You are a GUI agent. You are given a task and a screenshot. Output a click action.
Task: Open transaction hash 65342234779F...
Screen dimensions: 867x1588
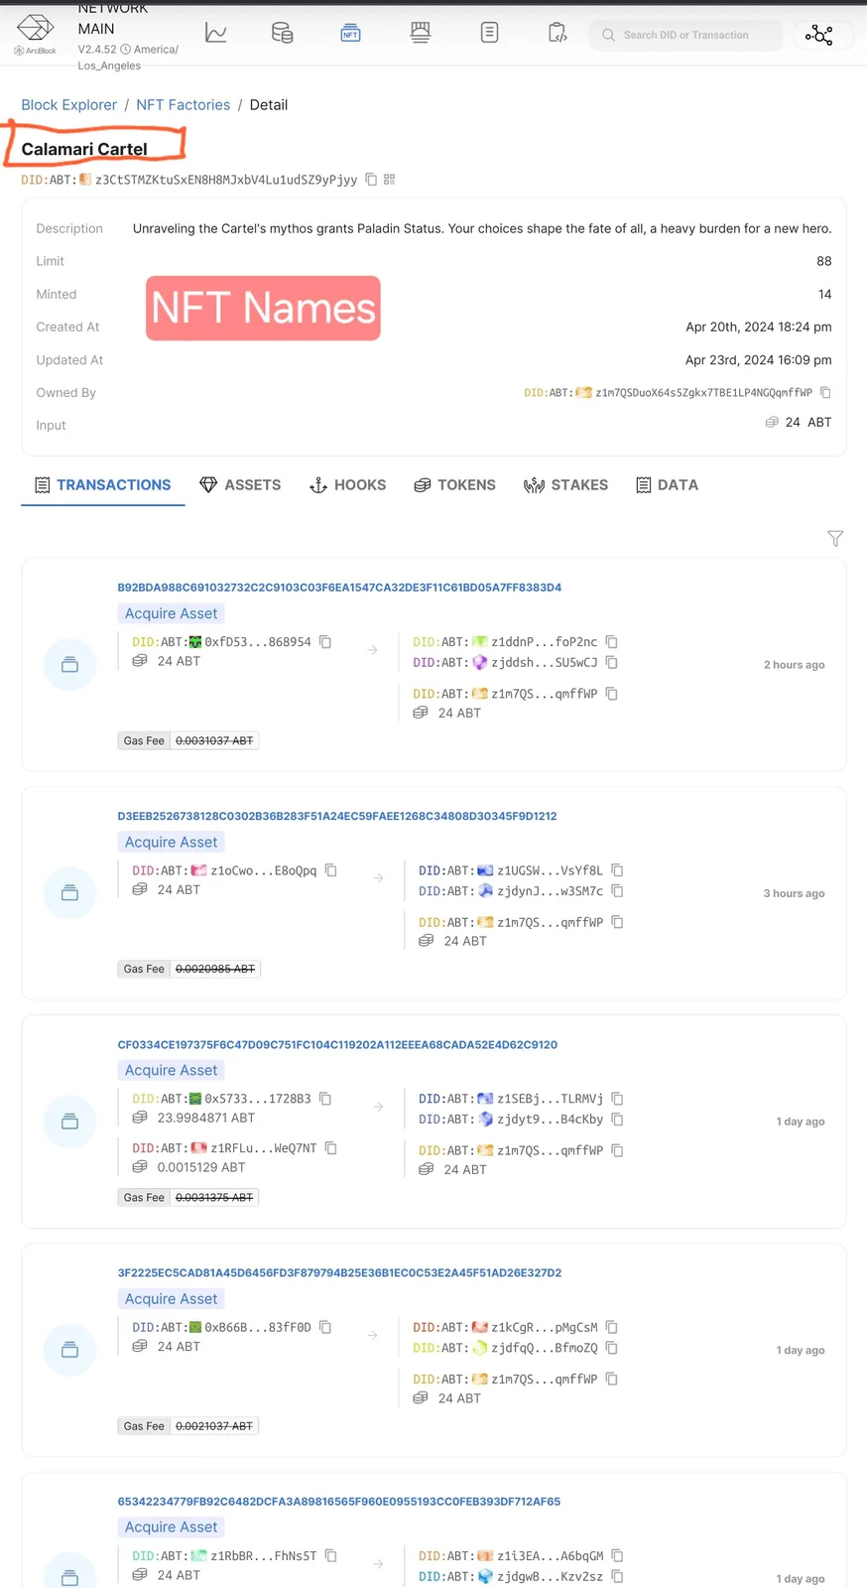339,1501
